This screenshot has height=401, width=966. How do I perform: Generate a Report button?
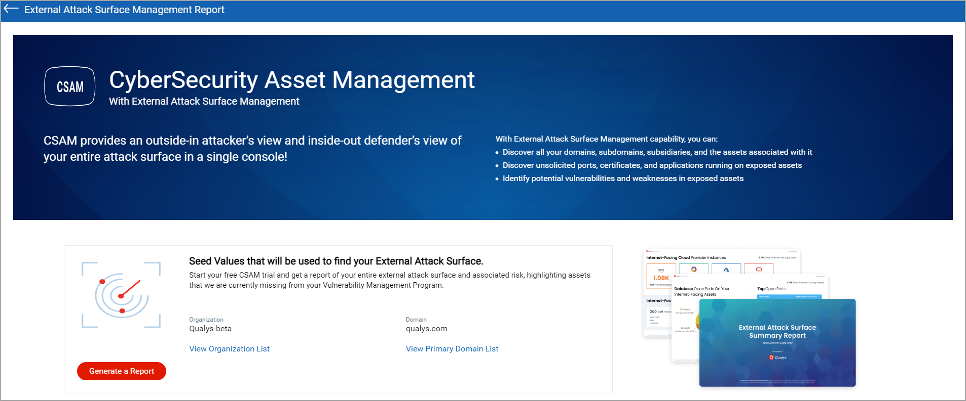[x=122, y=371]
